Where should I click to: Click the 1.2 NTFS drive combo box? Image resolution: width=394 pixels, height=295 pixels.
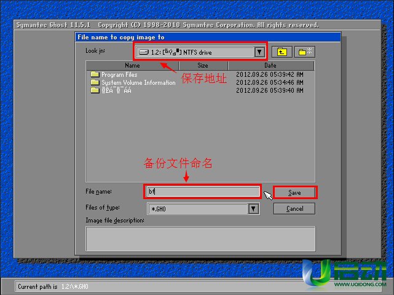[200, 52]
